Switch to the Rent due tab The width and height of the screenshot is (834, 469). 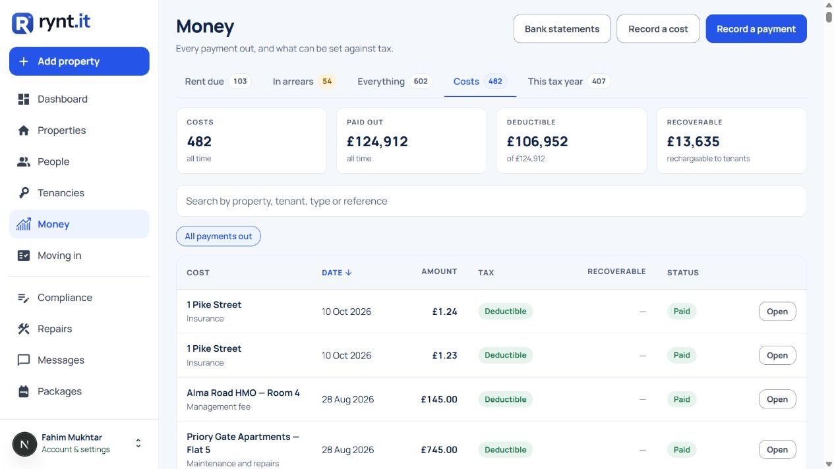coord(217,82)
